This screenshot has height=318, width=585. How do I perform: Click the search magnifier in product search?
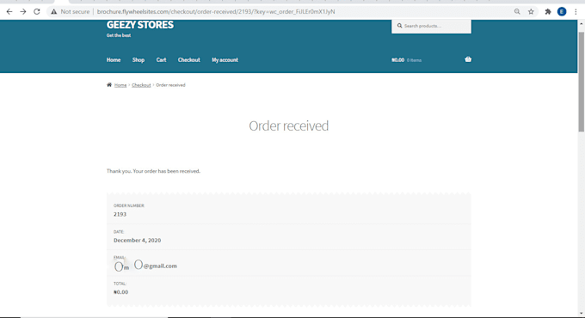(399, 26)
